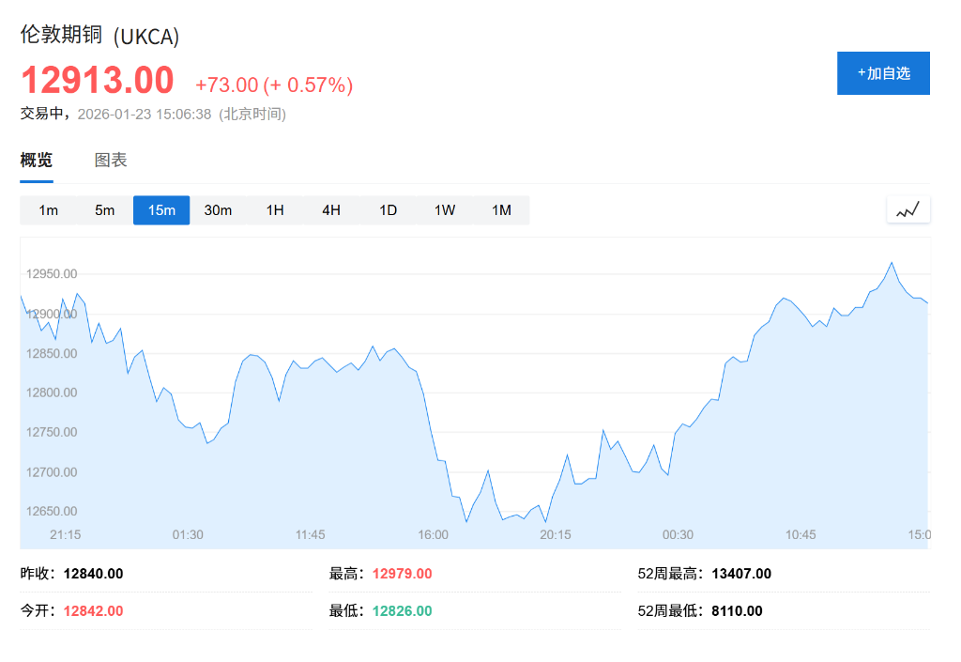Toggle the active 15m interval button

point(160,209)
